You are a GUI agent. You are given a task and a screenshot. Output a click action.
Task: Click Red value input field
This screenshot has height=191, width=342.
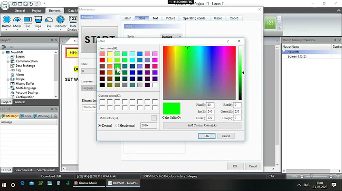point(237,105)
